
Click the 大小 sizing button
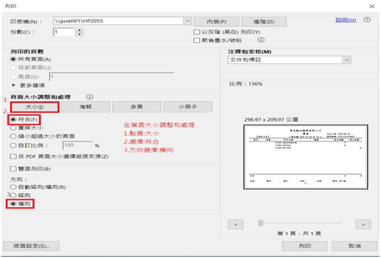click(x=35, y=107)
